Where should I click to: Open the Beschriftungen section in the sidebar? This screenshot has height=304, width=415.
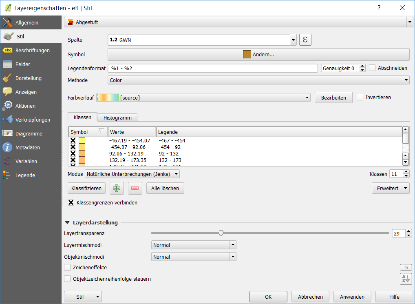coord(32,51)
